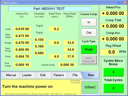Open the Edit tab

tap(43, 75)
